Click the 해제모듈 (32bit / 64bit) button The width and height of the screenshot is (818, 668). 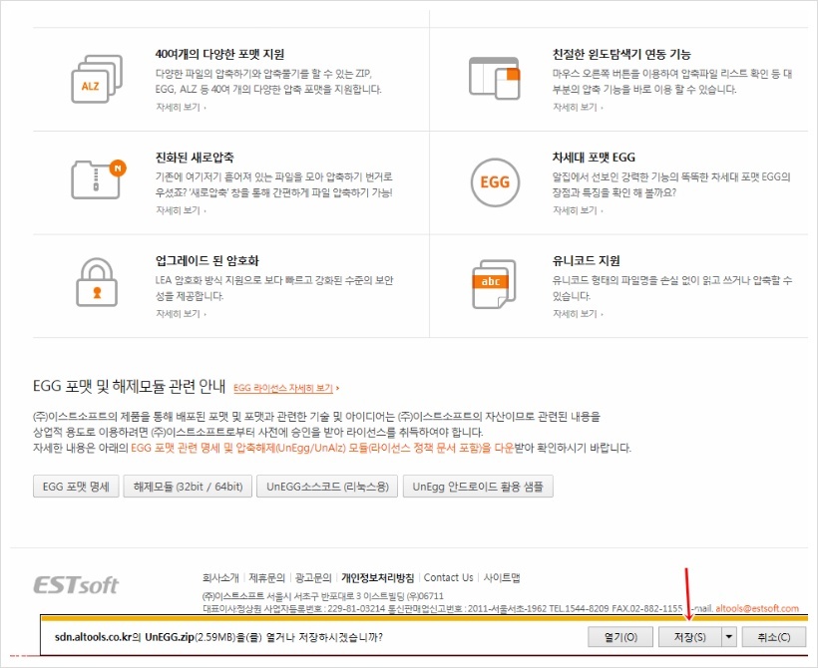tap(188, 487)
